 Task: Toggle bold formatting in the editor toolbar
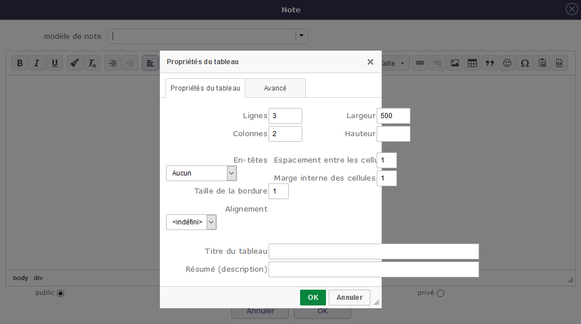pos(20,63)
